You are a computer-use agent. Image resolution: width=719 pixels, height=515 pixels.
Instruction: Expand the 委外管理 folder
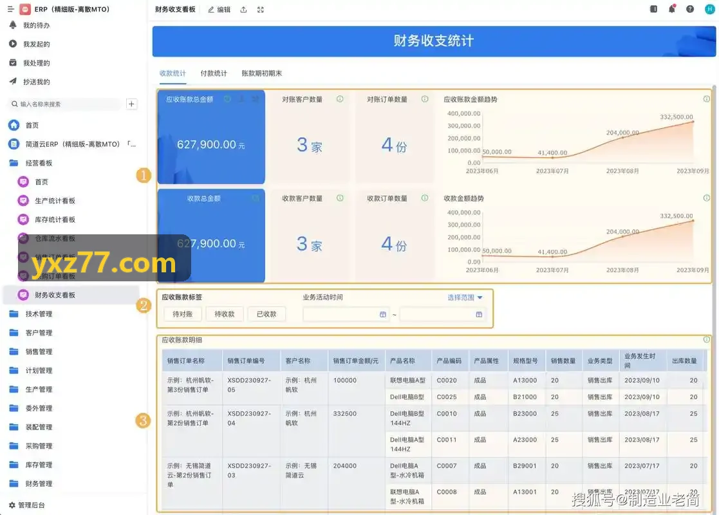click(x=31, y=407)
